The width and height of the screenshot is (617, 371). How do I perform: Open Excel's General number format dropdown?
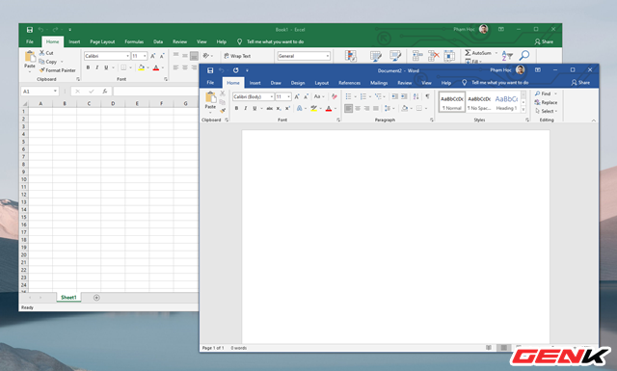pyautogui.click(x=328, y=56)
